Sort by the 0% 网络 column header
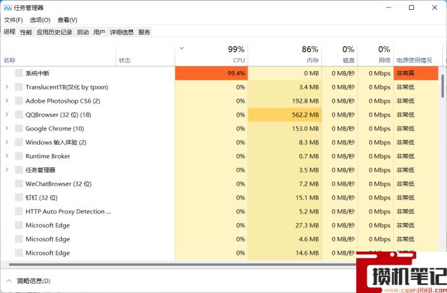The image size is (447, 293). (x=376, y=55)
